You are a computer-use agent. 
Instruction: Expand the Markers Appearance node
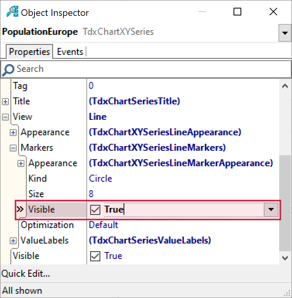point(21,163)
